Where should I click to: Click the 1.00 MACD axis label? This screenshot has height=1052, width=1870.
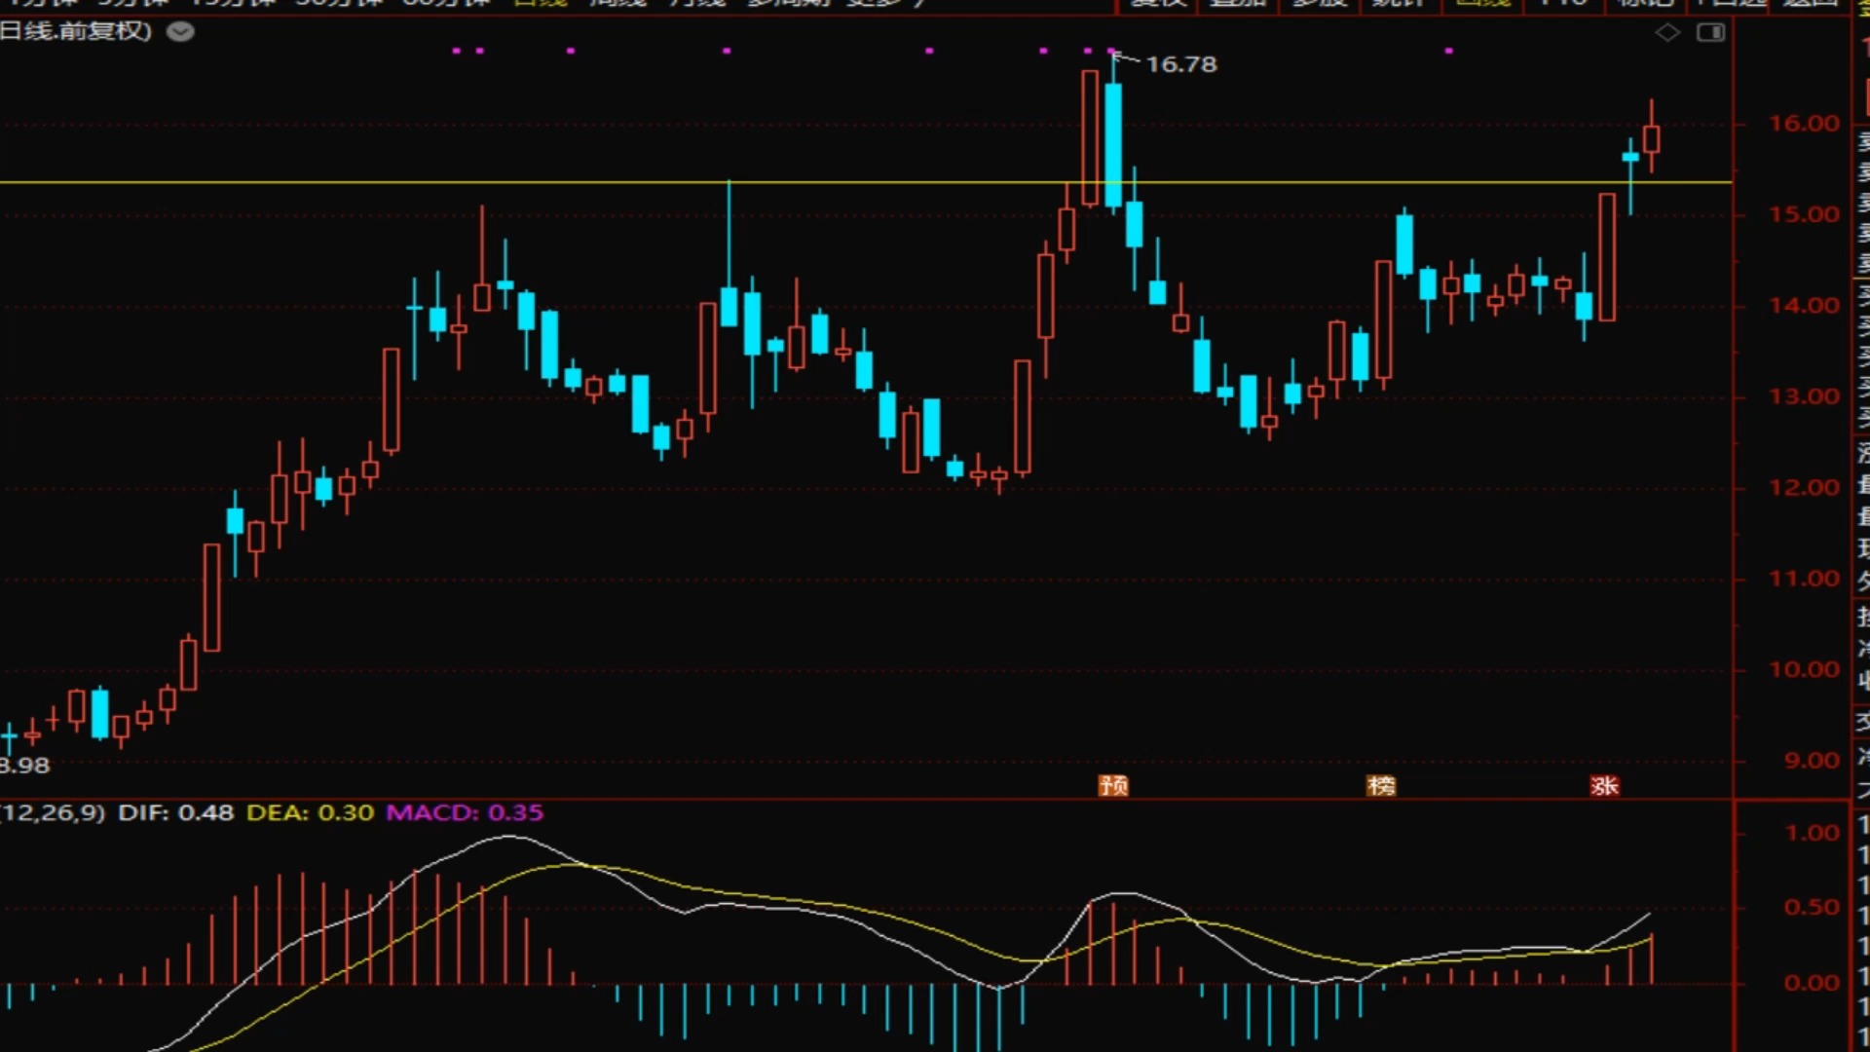[x=1812, y=833]
